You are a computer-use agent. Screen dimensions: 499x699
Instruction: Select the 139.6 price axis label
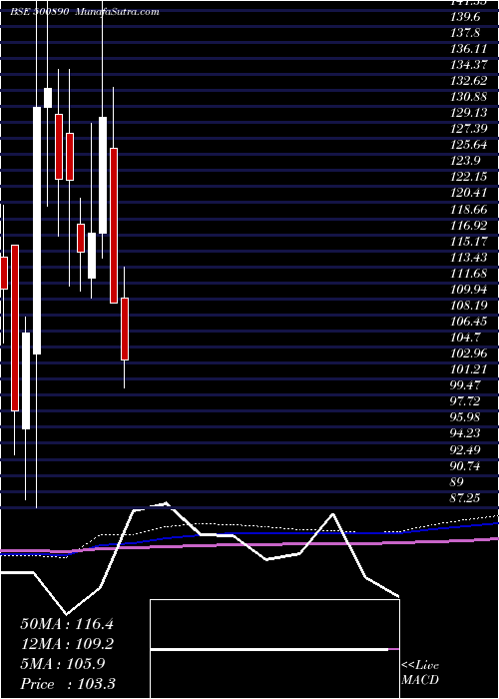(465, 17)
